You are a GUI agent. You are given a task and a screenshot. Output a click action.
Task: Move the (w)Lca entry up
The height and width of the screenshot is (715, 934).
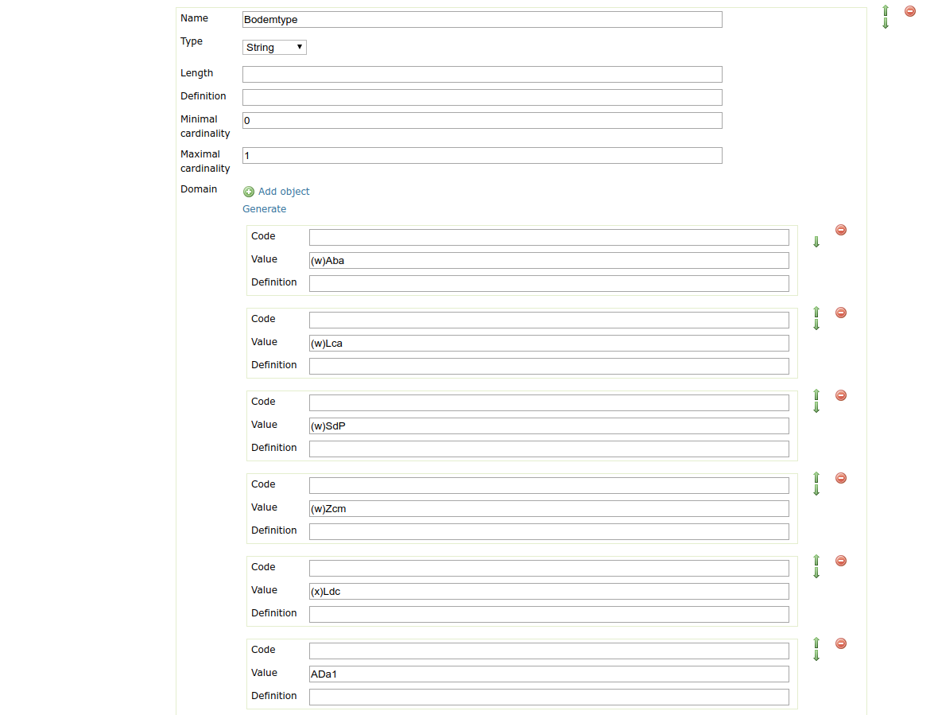816,312
